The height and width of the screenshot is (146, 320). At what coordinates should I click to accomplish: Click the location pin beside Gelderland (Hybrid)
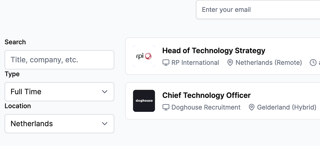click(x=252, y=107)
